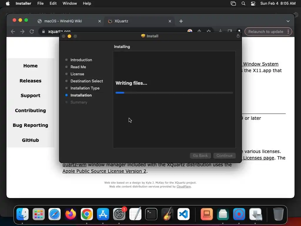Open the Window menu
This screenshot has width=301, height=226.
(x=70, y=4)
